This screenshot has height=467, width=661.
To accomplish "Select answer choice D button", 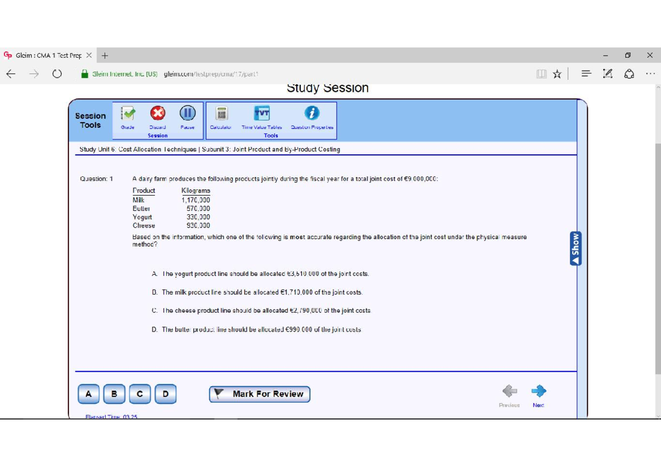I will click(x=166, y=394).
